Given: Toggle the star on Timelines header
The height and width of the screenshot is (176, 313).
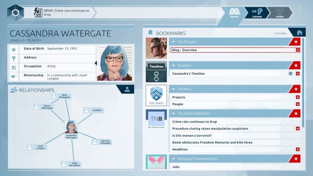Looking at the screenshot, I should [x=296, y=65].
